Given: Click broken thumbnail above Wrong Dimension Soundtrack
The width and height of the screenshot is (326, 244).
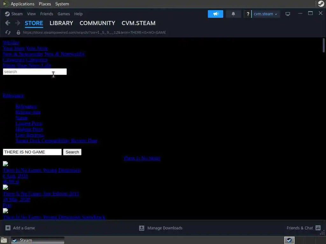Looking at the screenshot, I should point(5,211).
